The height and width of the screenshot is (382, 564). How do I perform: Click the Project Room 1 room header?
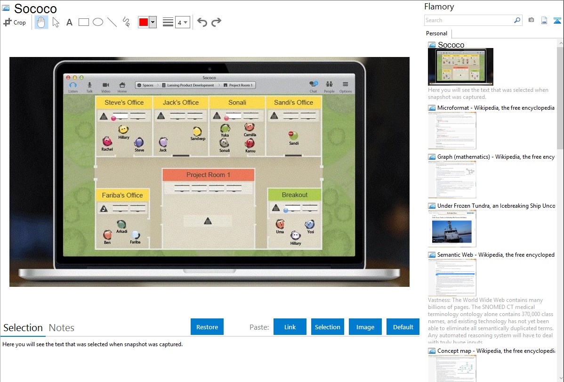tap(208, 175)
